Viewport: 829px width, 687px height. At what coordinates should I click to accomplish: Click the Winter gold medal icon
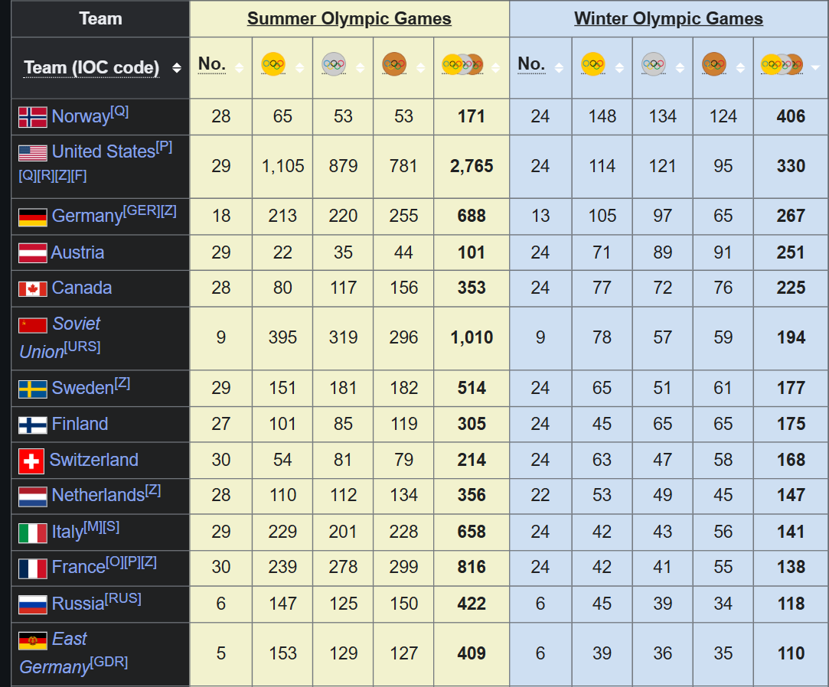pos(593,64)
